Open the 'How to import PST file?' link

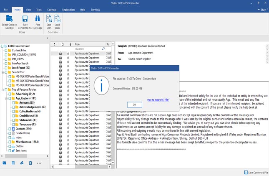pos(158,100)
